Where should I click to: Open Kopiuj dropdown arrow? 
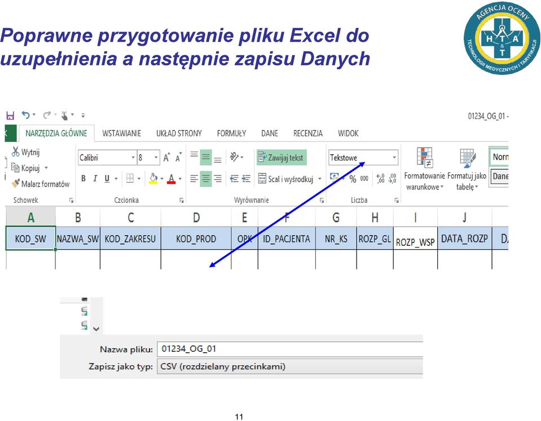coord(46,168)
